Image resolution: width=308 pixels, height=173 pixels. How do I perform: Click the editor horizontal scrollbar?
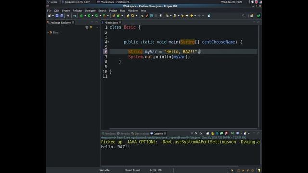click(183, 129)
